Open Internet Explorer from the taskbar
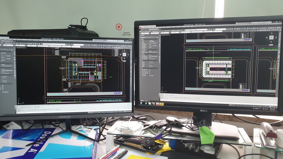Viewport: 283px width, 159px height. click(146, 104)
